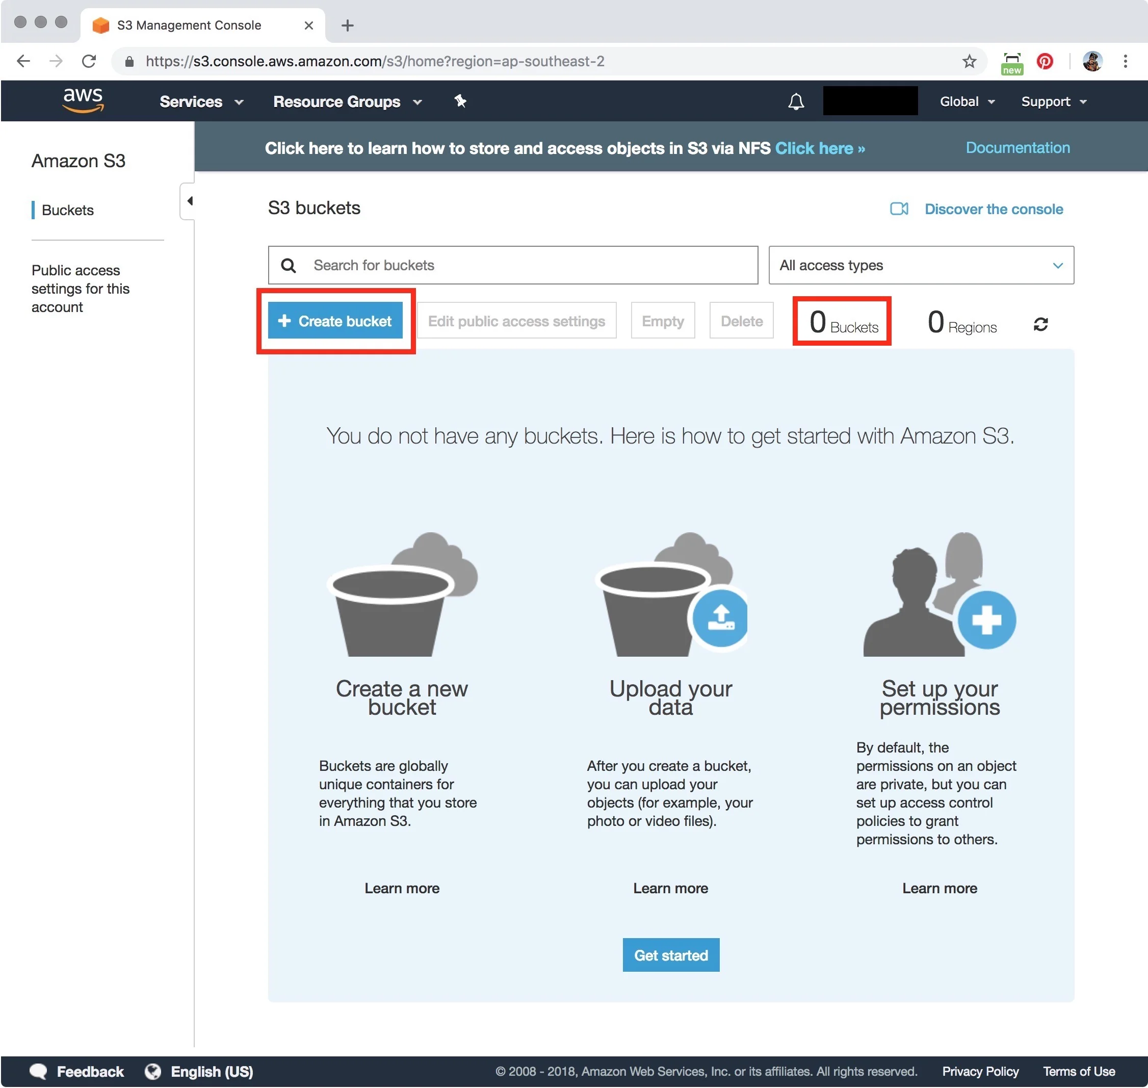Click the Get started button
The width and height of the screenshot is (1148, 1088).
pos(671,954)
